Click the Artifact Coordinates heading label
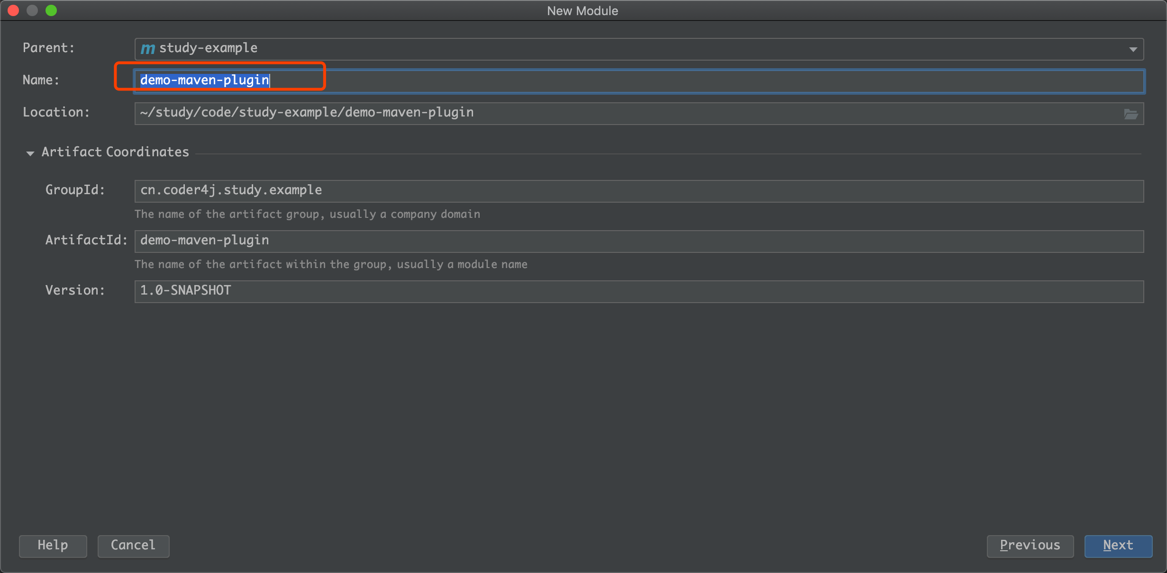Screen dimensions: 1167x573 (115, 152)
